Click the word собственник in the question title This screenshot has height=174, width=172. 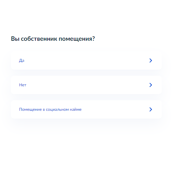point(39,39)
